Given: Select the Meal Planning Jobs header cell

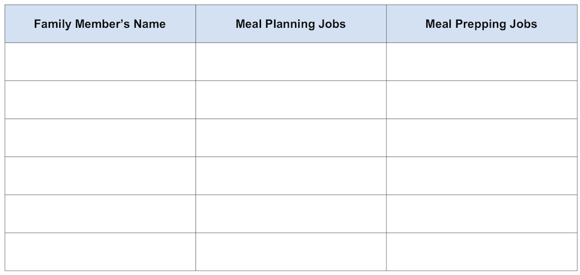Looking at the screenshot, I should pos(291,24).
